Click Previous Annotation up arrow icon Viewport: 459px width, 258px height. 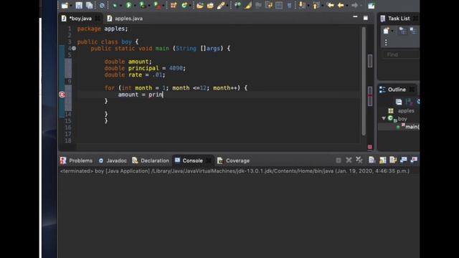click(316, 5)
